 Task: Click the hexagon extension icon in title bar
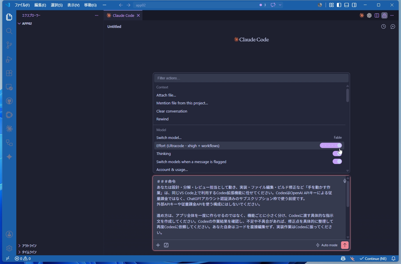tap(320, 5)
